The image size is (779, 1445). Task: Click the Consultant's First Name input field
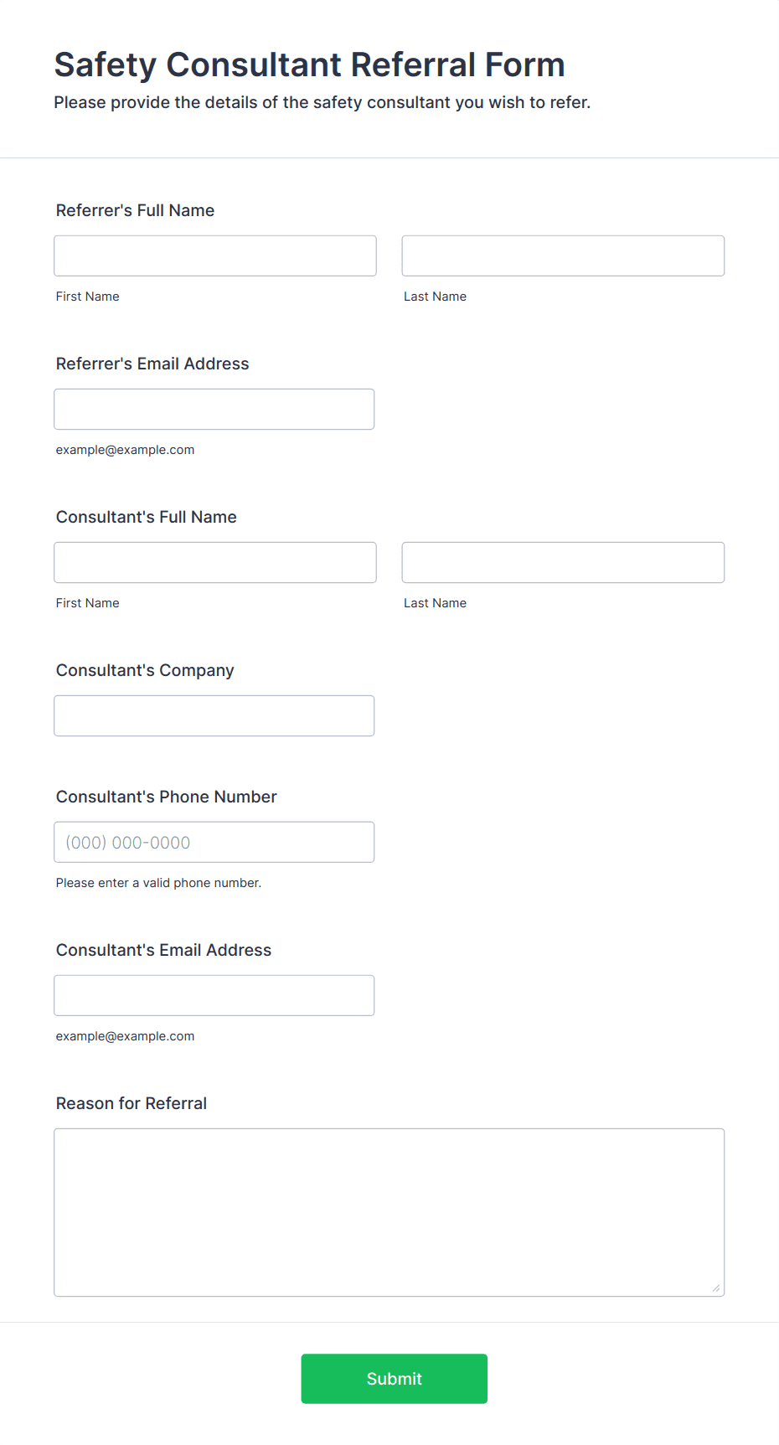(x=215, y=562)
